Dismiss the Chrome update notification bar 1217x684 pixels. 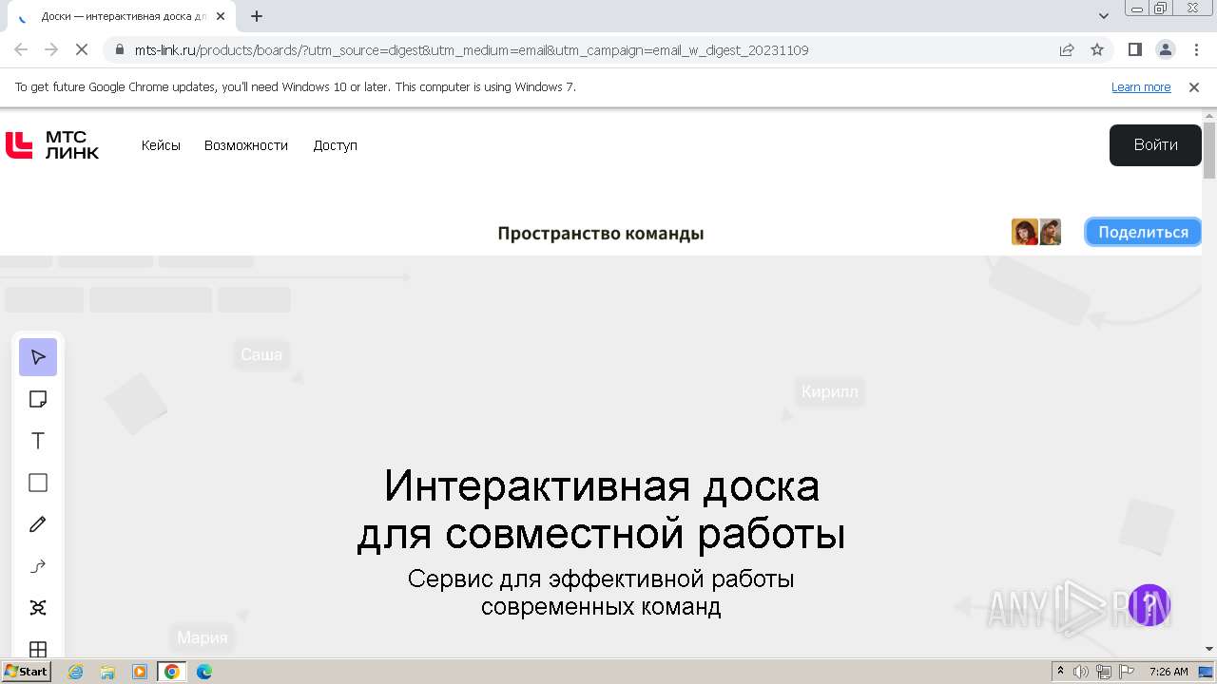pyautogui.click(x=1194, y=86)
